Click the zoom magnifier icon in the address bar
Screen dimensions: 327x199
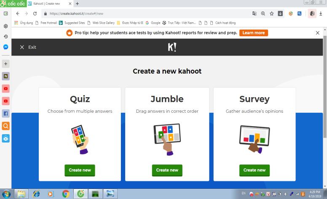pyautogui.click(x=263, y=13)
